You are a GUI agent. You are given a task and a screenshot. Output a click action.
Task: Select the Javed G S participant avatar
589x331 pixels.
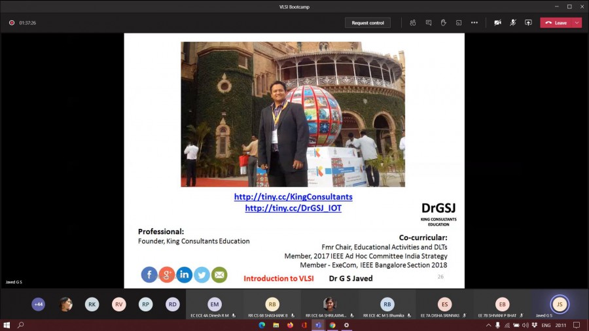(x=560, y=304)
